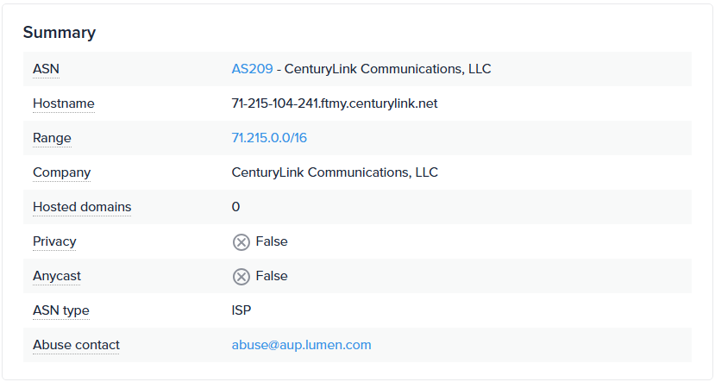Click the ISP value in ASN type row
The width and height of the screenshot is (715, 382).
241,310
